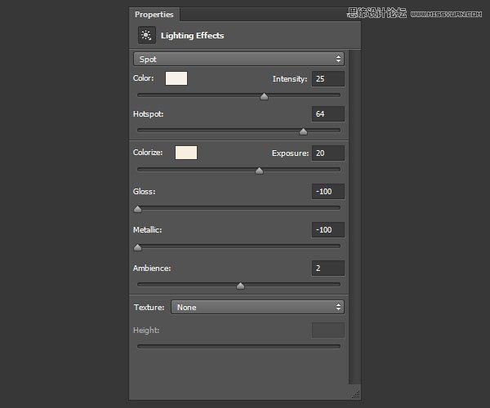Click the Exposure slider handle
The image size is (490, 408).
point(259,171)
